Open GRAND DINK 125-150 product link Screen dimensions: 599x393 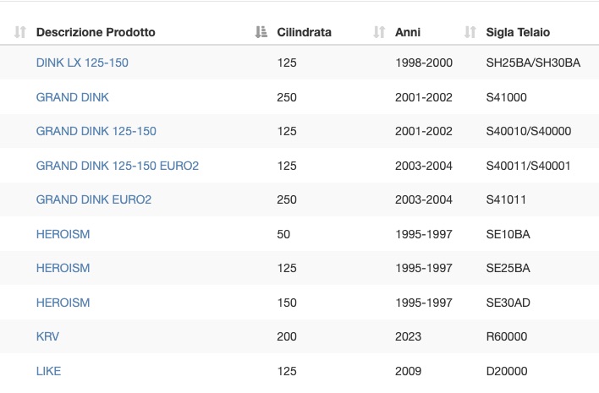(96, 131)
